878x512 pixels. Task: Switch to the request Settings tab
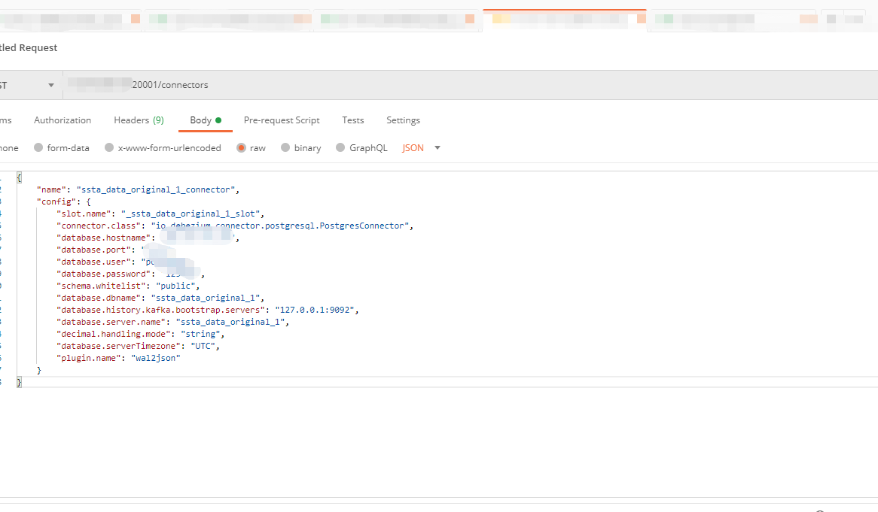[x=403, y=120]
